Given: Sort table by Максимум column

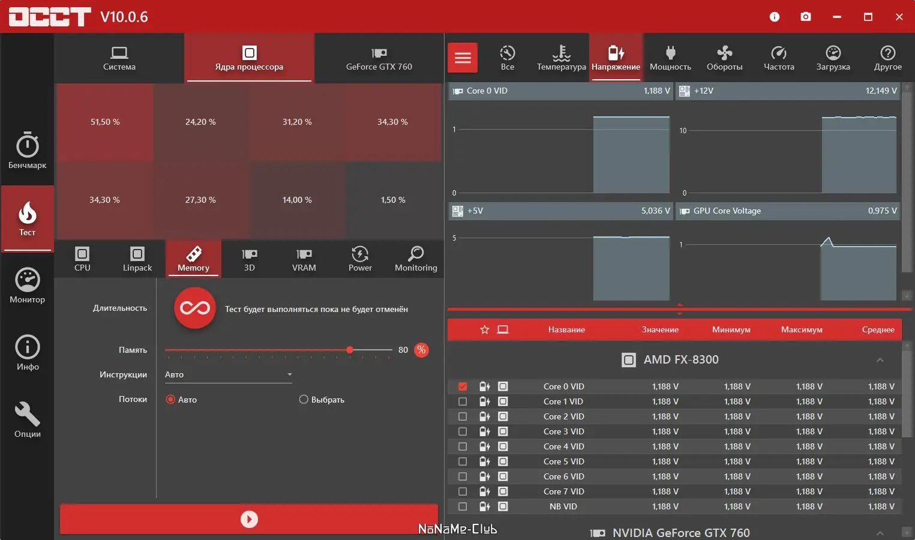Looking at the screenshot, I should pyautogui.click(x=802, y=329).
